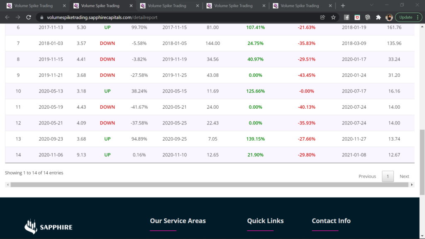425x239 pixels.
Task: Select page 1 in the pagination
Action: [388, 176]
